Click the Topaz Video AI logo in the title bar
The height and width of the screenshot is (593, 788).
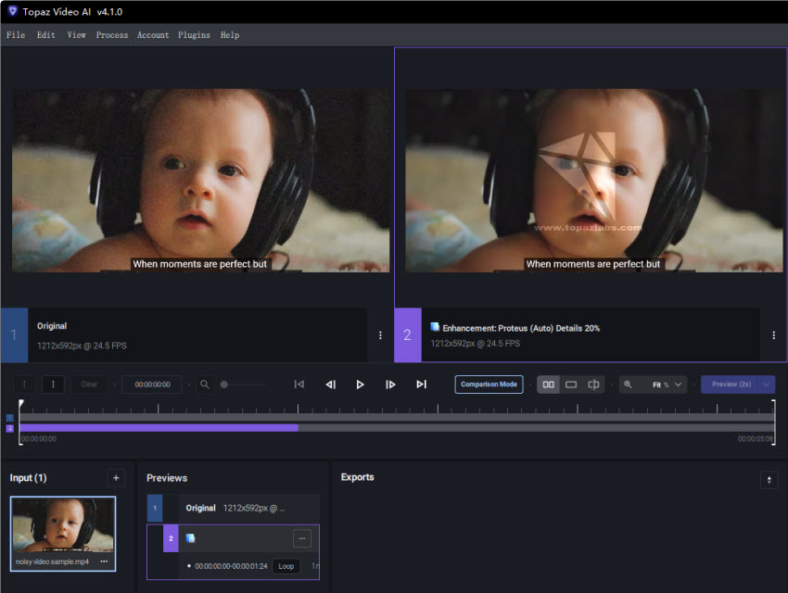(x=13, y=11)
